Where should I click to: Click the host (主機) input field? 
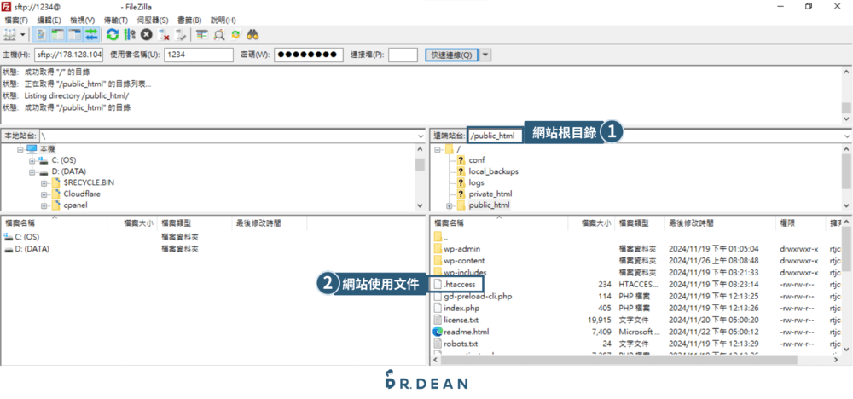point(68,55)
